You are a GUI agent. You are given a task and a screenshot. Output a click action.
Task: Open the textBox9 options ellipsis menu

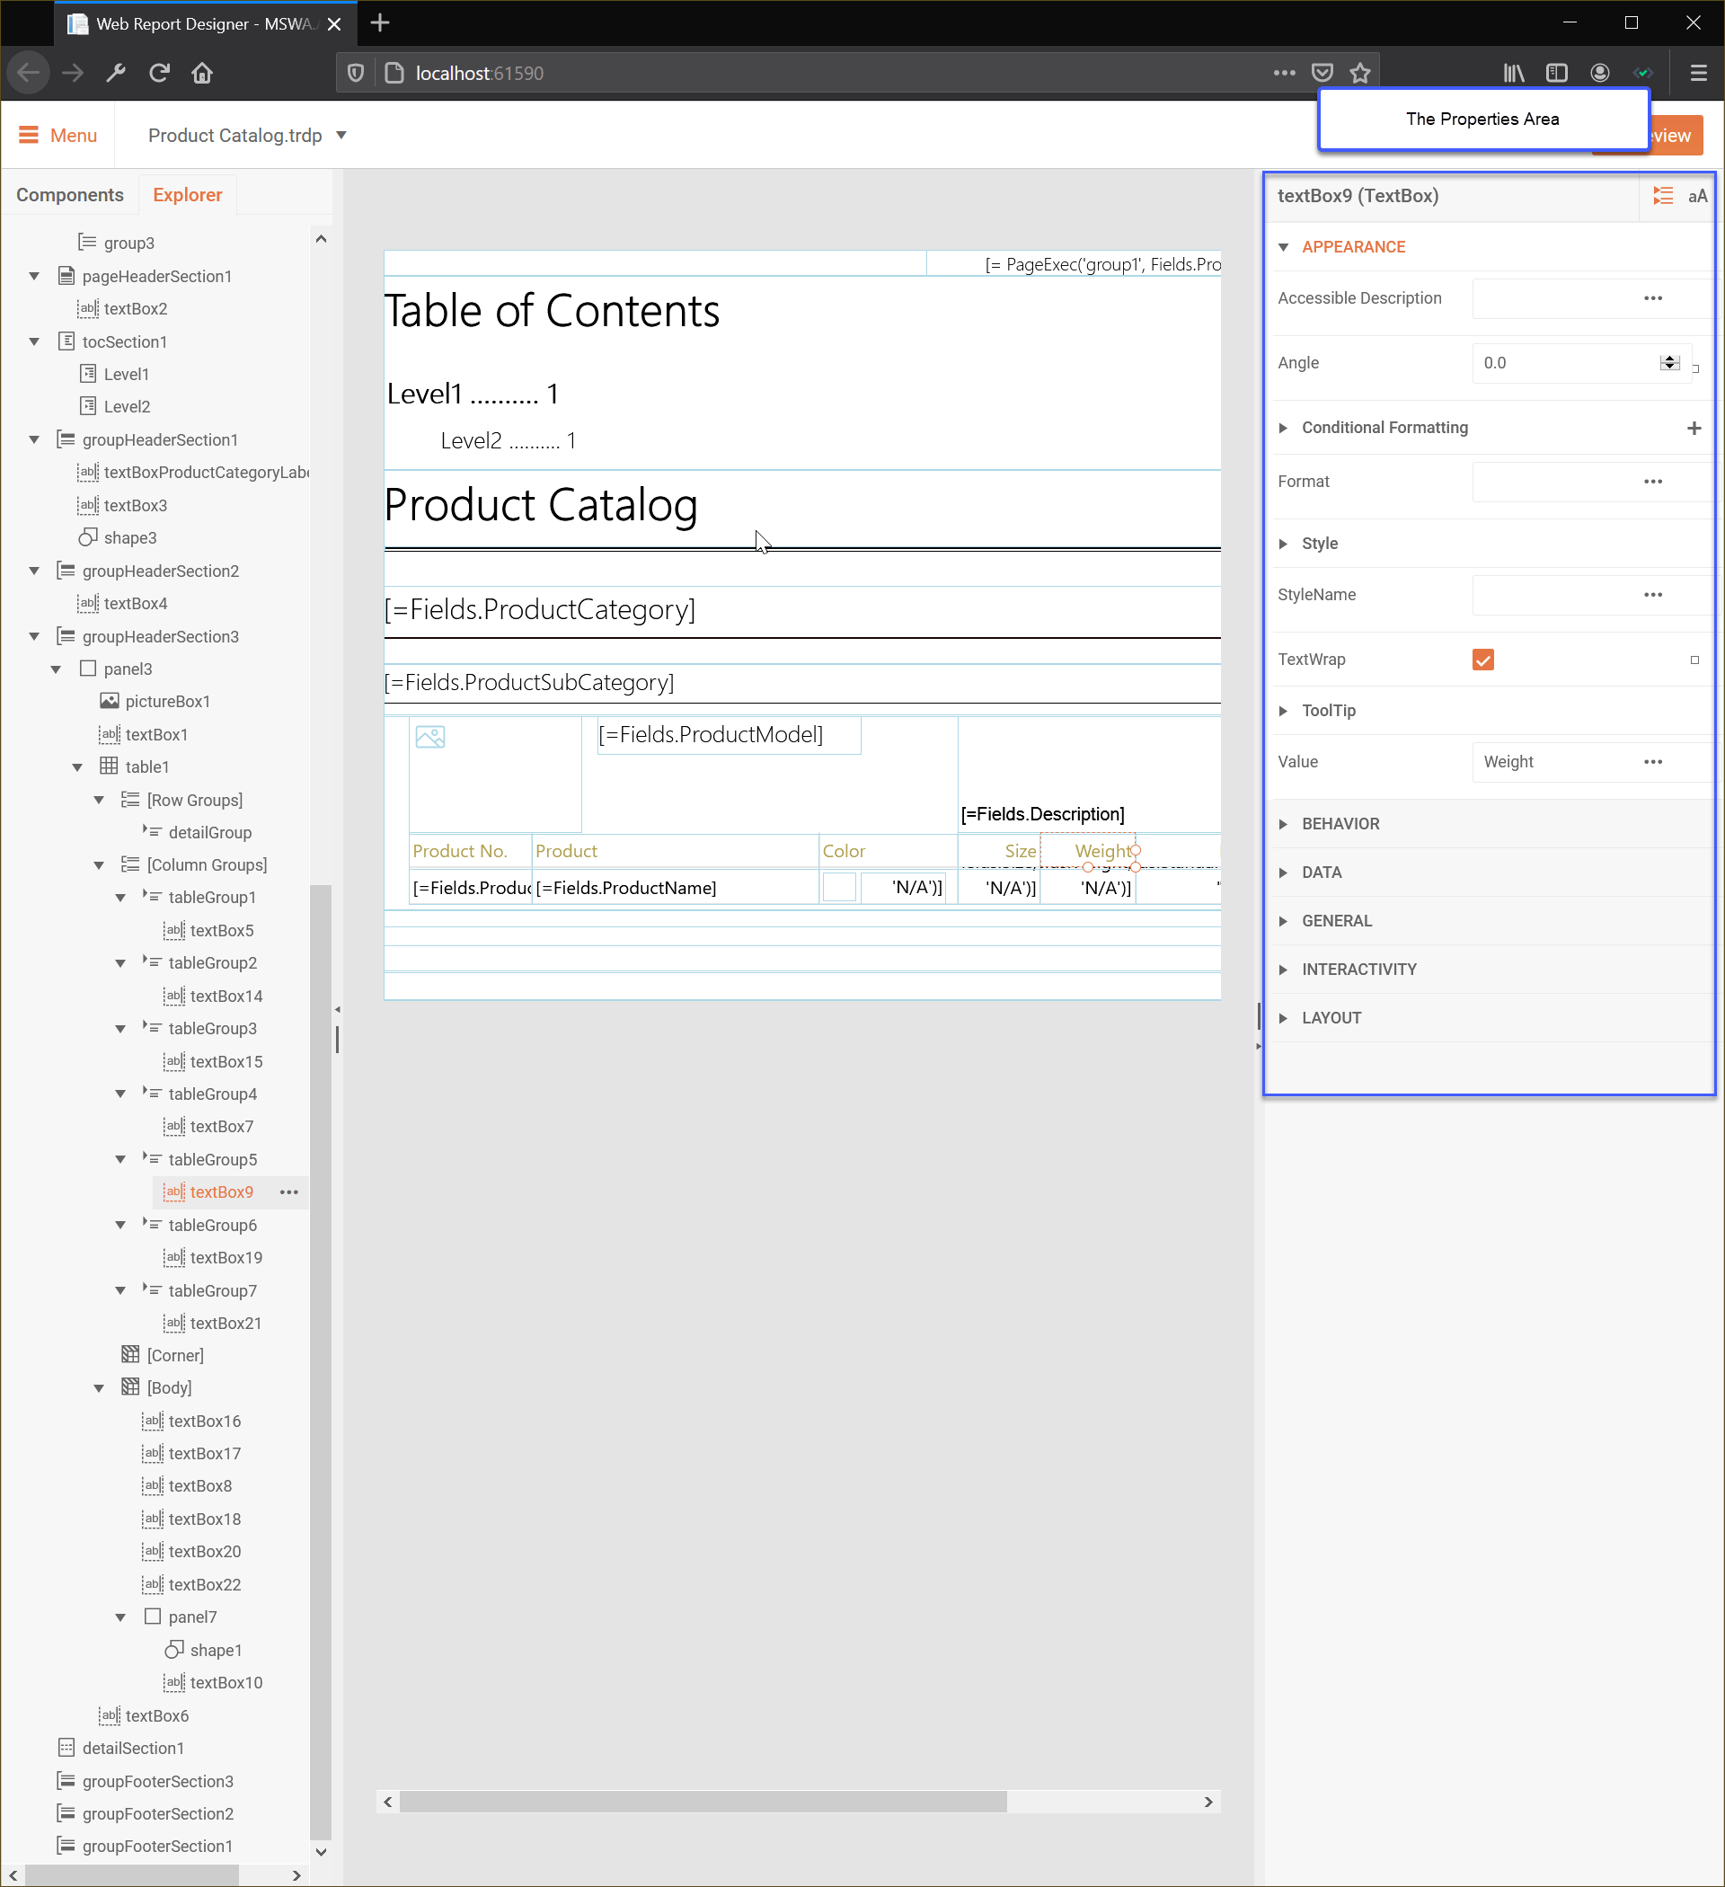288,1192
